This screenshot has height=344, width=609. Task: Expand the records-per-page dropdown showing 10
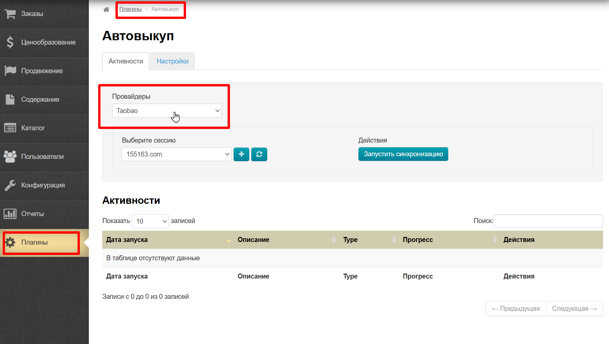point(150,221)
